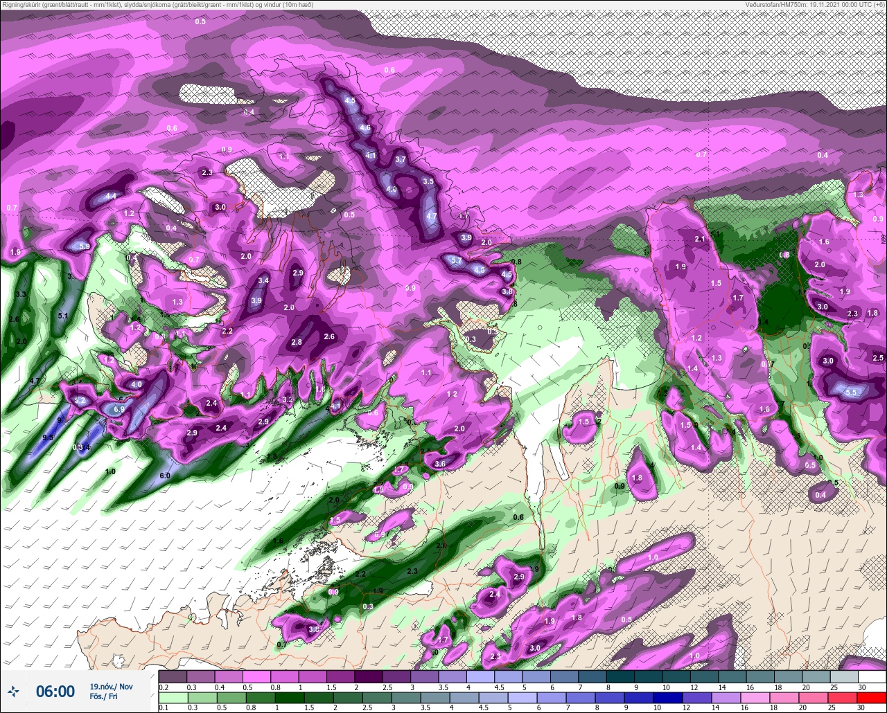The image size is (887, 713).
Task: Click the 4.6 precipitation value on the map
Action: click(x=366, y=127)
